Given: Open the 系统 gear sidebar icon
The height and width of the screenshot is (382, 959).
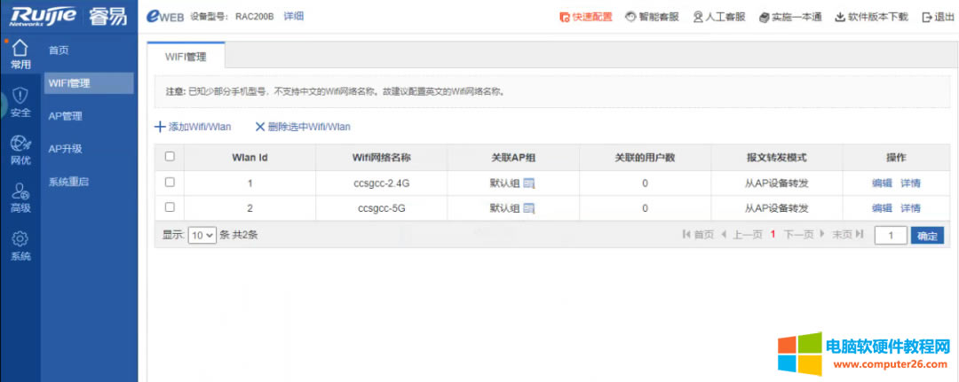Looking at the screenshot, I should coord(20,246).
